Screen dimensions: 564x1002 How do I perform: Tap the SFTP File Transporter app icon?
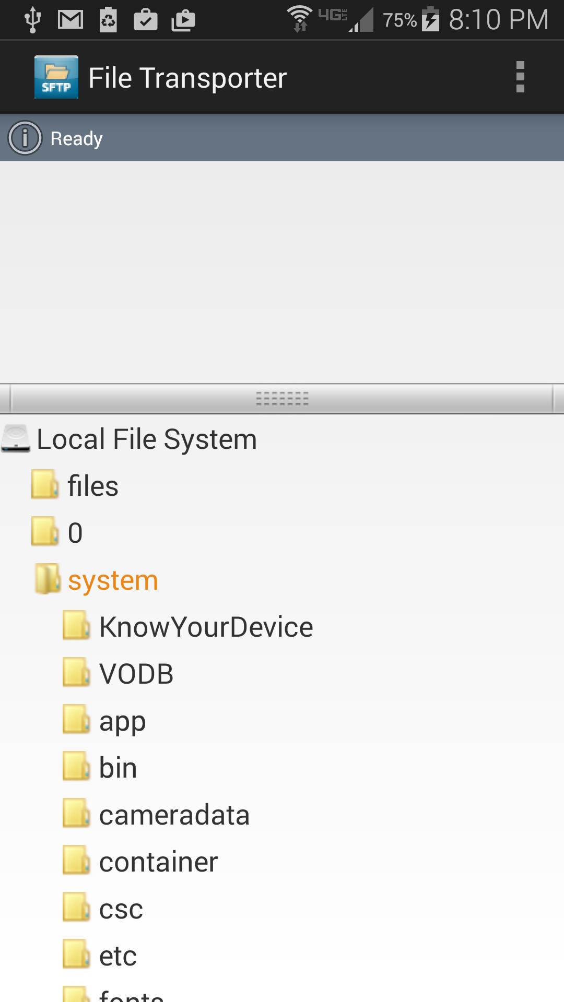coord(56,77)
